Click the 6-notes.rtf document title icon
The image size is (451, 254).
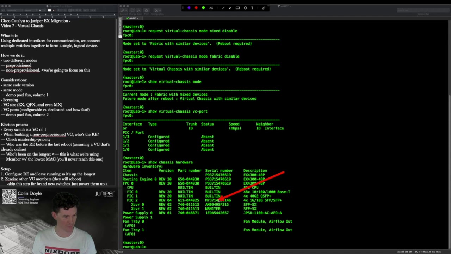click(x=48, y=6)
